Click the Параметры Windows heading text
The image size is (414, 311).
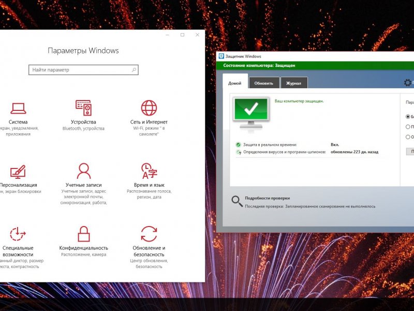click(x=83, y=50)
